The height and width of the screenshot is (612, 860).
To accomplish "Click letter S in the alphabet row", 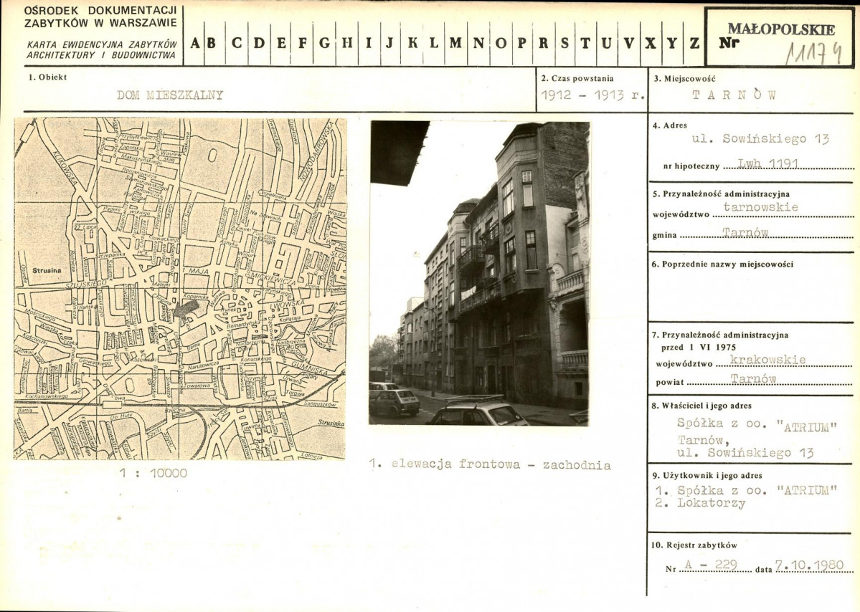I will 564,43.
